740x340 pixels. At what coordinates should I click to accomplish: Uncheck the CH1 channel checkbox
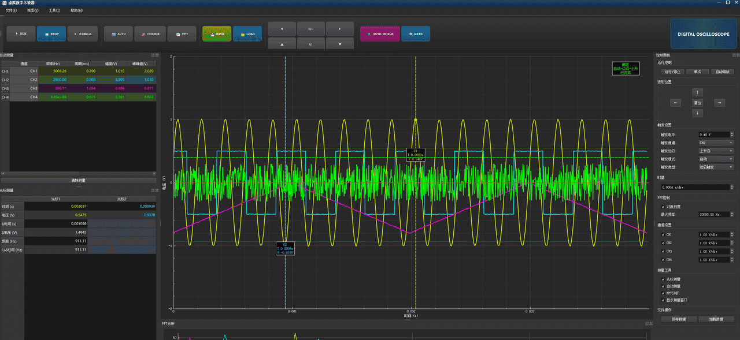click(663, 235)
